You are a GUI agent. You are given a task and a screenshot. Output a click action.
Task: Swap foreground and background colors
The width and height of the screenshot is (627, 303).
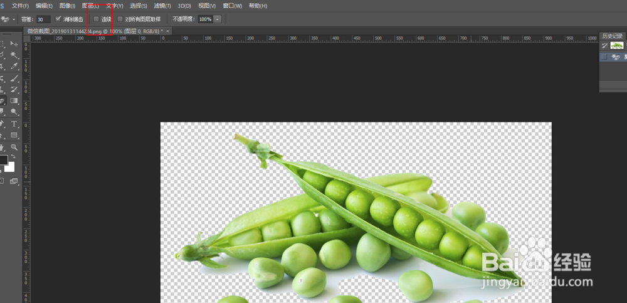pyautogui.click(x=13, y=156)
